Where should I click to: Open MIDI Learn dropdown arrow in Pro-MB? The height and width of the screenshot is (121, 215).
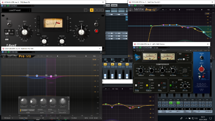[12, 118]
